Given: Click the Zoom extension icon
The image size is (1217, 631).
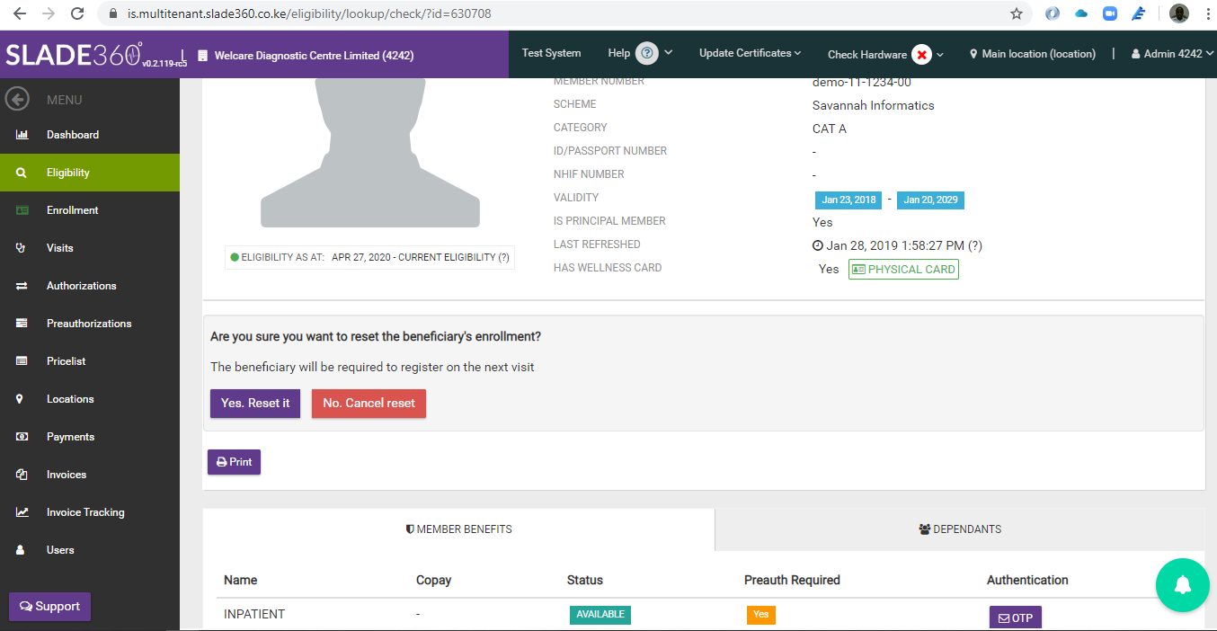Looking at the screenshot, I should pyautogui.click(x=1109, y=13).
